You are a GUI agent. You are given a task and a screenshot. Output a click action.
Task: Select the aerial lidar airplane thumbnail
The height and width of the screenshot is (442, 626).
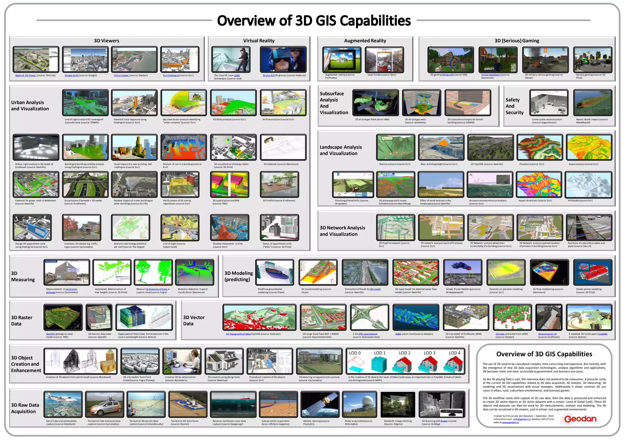click(63, 404)
